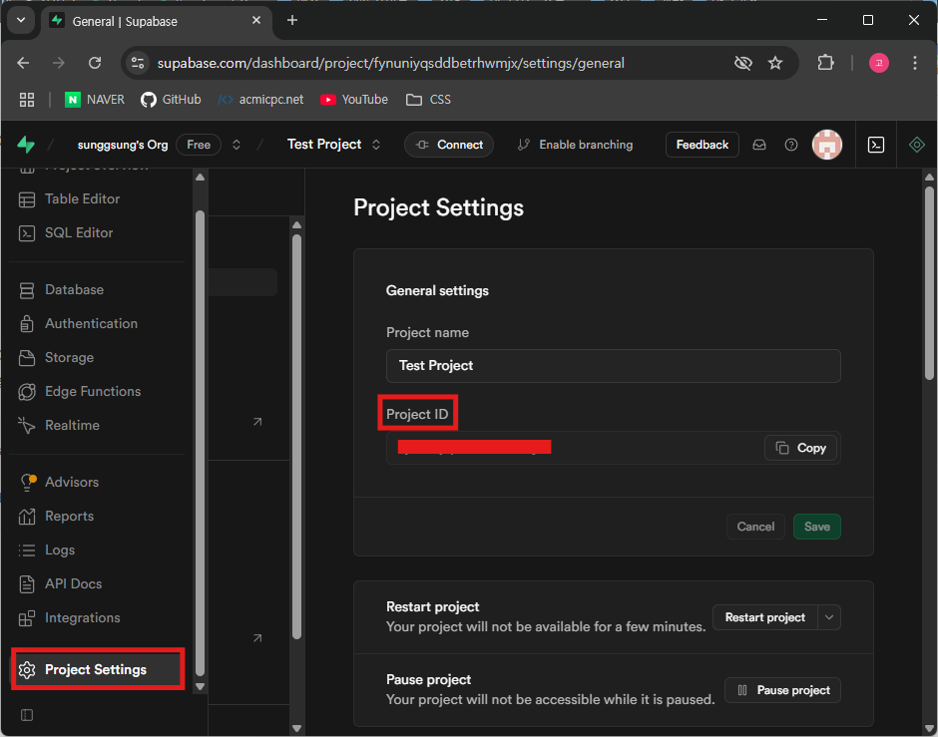
Task: Click the Pause project button
Action: (x=782, y=690)
